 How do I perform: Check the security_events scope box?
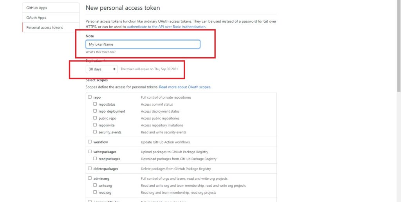pyautogui.click(x=95, y=132)
